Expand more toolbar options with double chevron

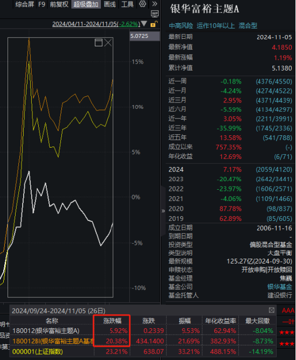click(x=154, y=4)
